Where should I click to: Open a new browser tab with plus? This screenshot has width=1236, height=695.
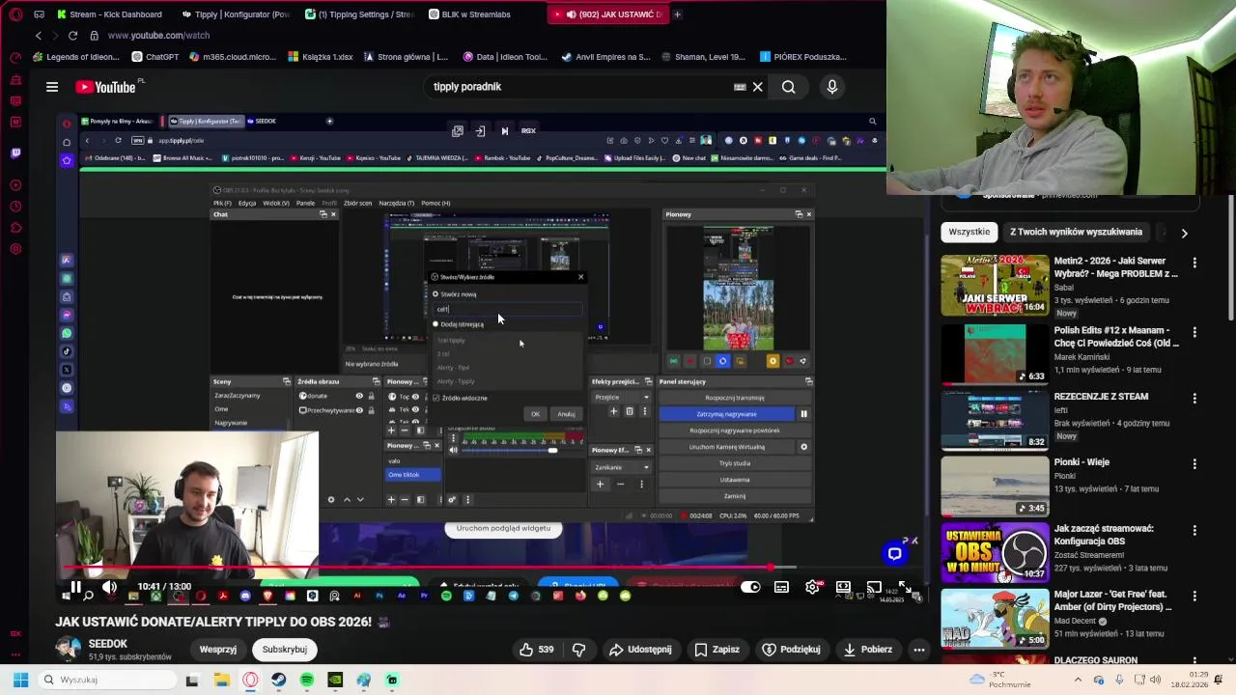(x=677, y=14)
